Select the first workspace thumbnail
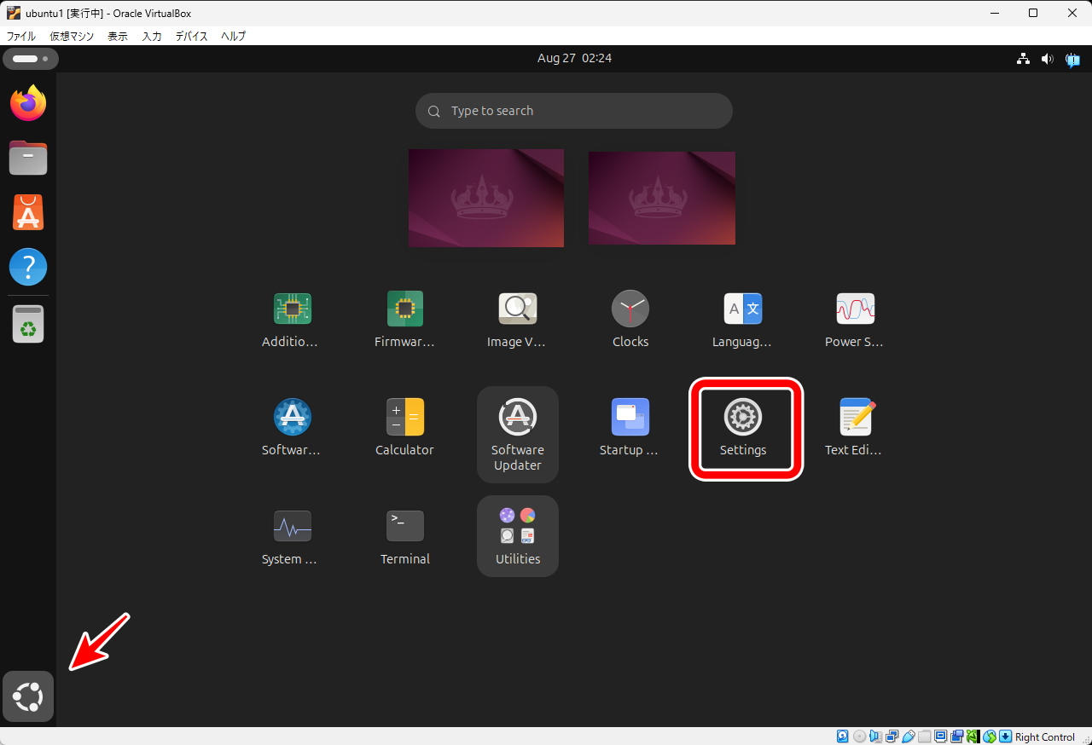This screenshot has height=745, width=1092. coord(486,198)
